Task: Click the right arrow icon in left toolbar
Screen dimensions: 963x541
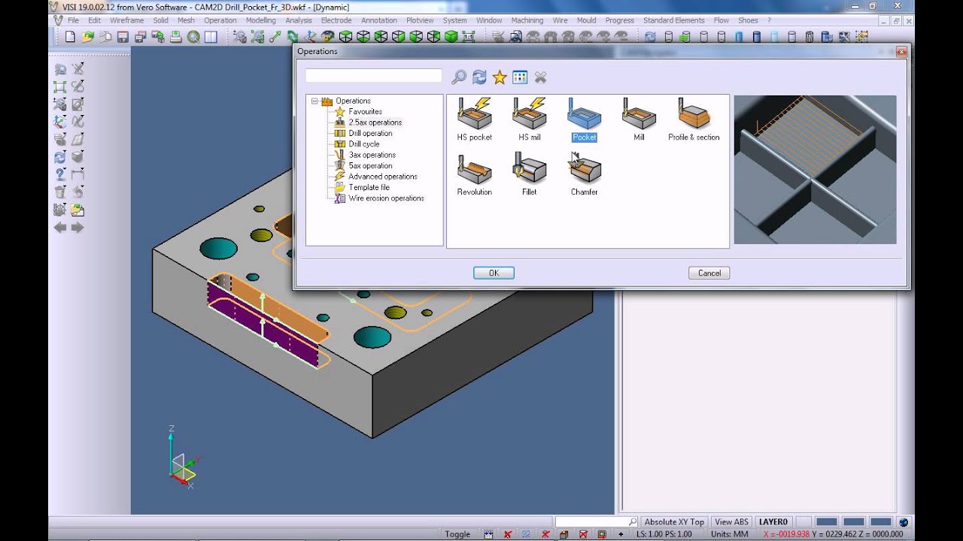Action: pos(77,228)
